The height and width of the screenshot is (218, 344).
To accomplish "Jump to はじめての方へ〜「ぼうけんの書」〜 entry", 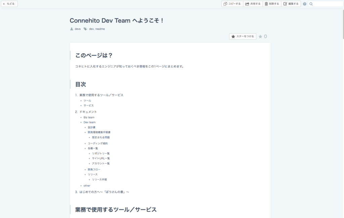I will 104,192.
